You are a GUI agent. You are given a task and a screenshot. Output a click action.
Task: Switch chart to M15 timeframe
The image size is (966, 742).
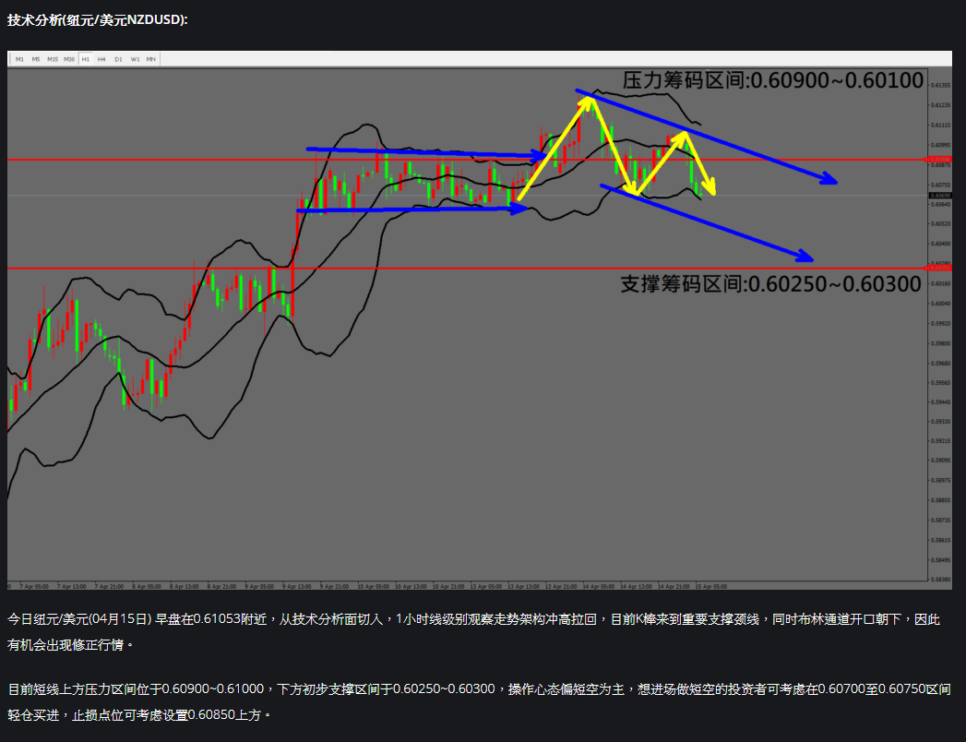[x=53, y=59]
